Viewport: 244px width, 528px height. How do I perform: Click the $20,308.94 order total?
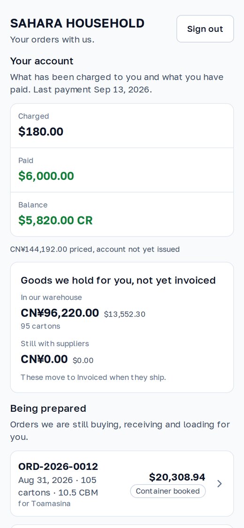coord(177,477)
